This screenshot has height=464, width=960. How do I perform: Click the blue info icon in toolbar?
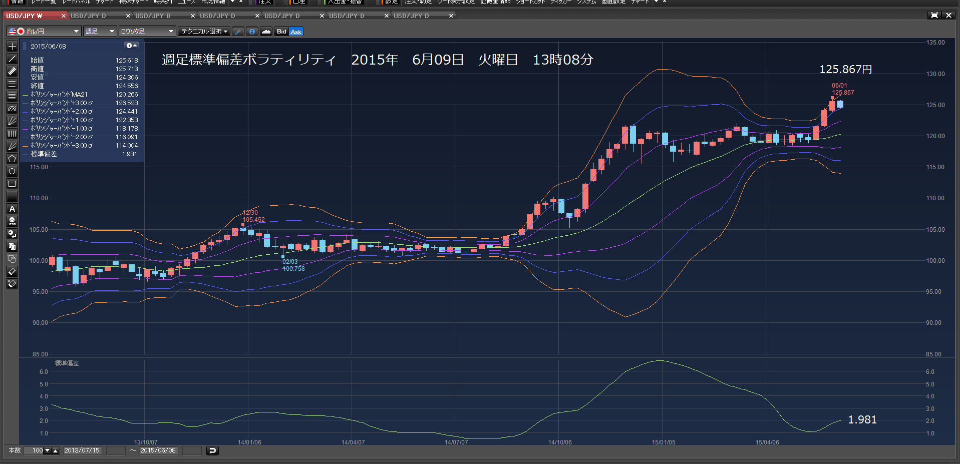[252, 32]
